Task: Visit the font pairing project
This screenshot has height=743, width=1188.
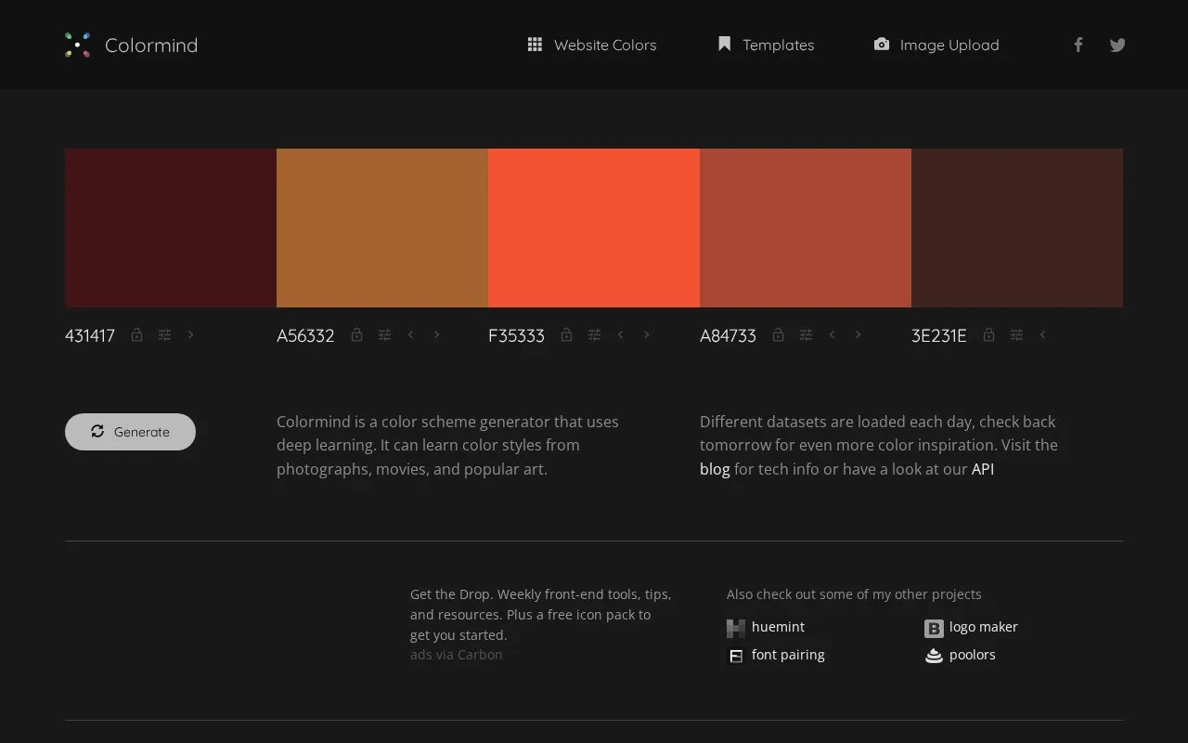Action: [x=776, y=655]
